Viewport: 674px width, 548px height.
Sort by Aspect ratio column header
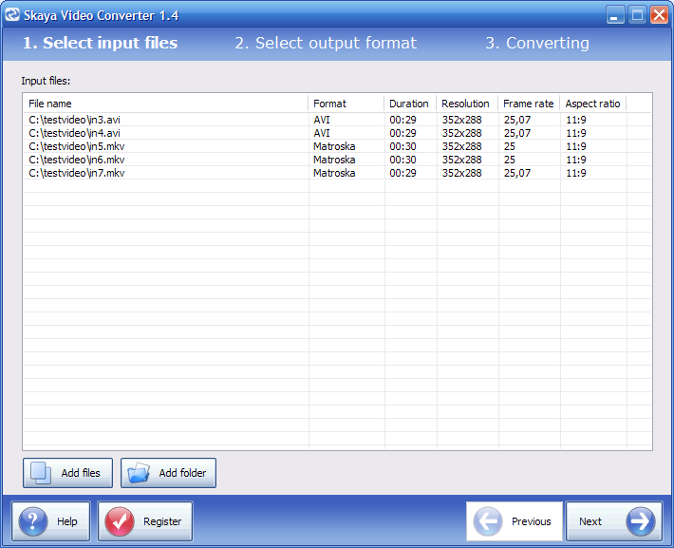592,104
